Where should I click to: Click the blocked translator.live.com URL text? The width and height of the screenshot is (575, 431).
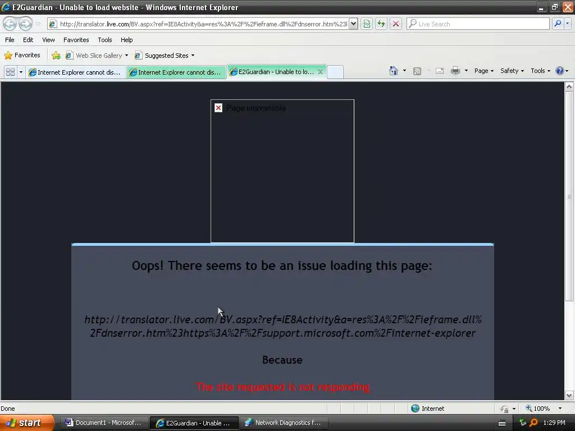283,326
